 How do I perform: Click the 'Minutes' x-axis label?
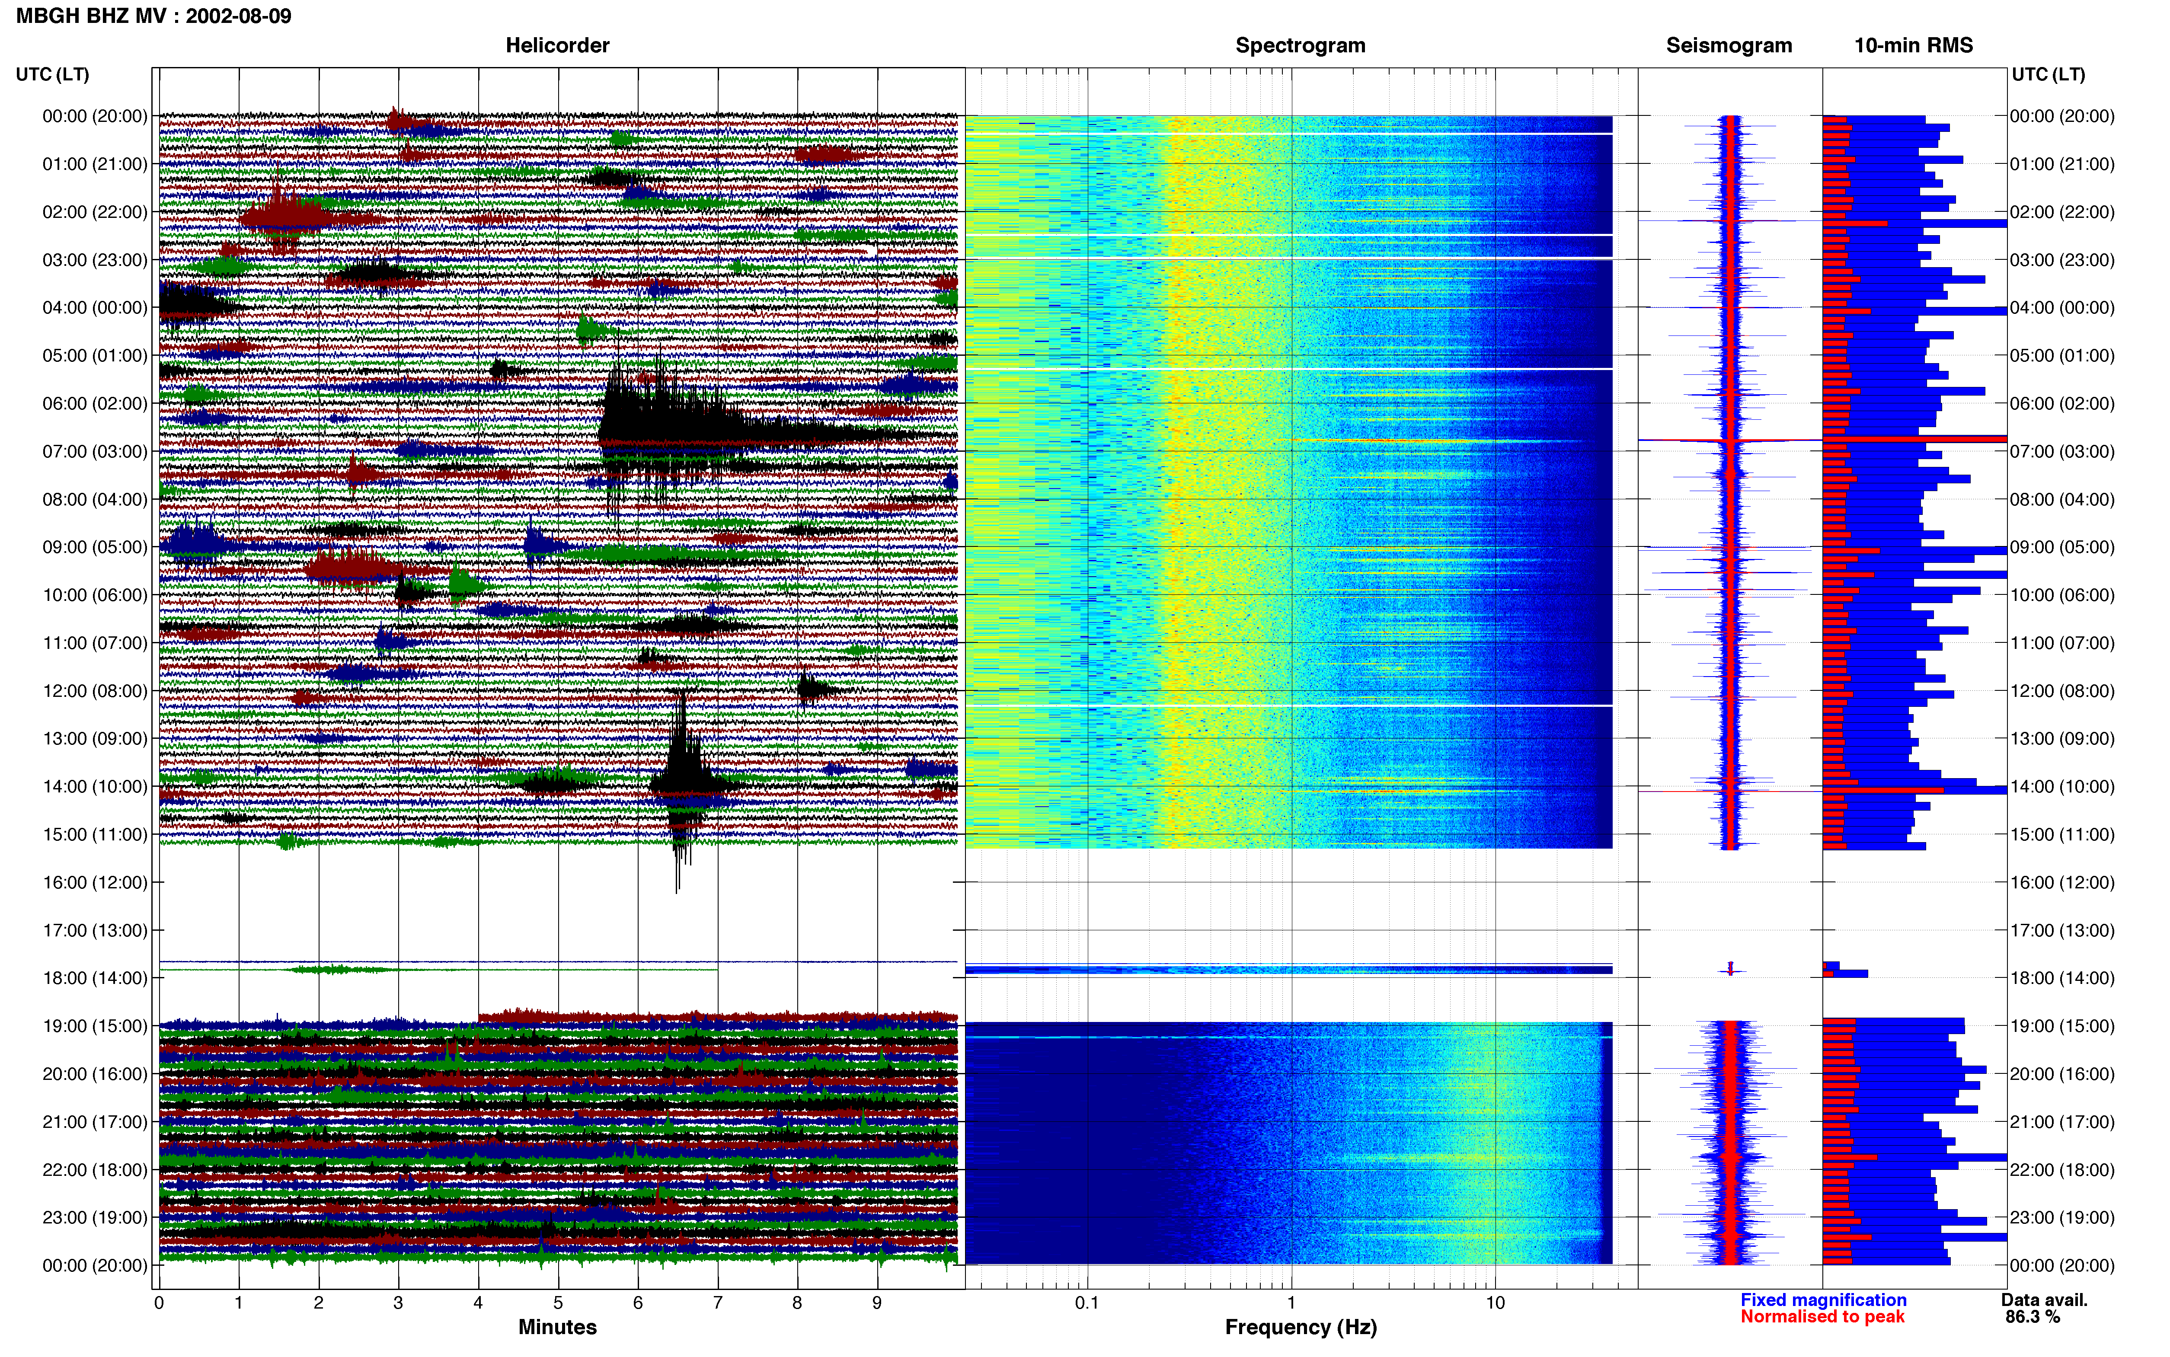pyautogui.click(x=557, y=1326)
